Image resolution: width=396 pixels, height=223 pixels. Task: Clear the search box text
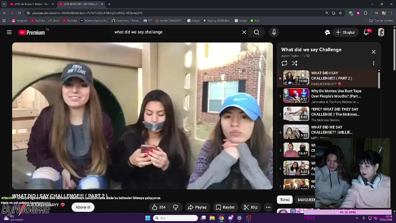click(x=244, y=32)
